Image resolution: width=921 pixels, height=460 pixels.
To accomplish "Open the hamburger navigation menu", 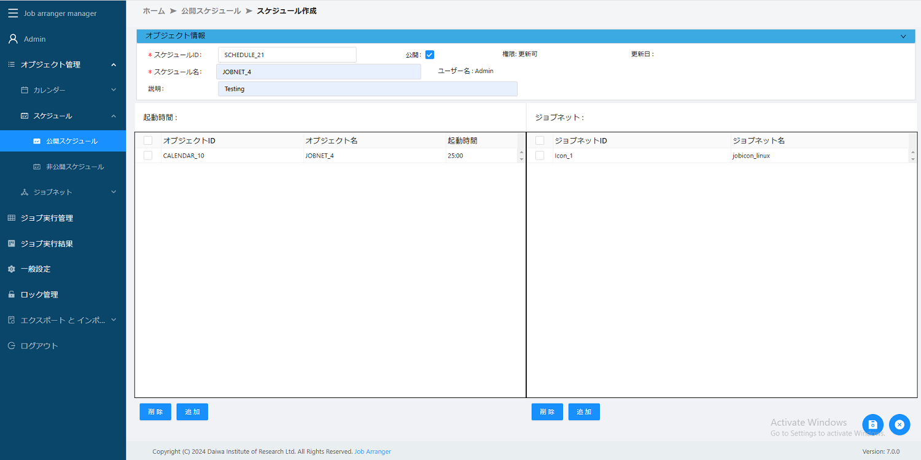I will coord(12,13).
